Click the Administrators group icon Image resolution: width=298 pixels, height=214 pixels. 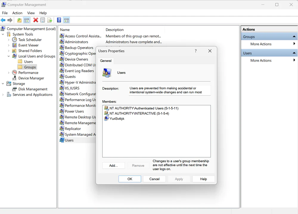(x=62, y=42)
